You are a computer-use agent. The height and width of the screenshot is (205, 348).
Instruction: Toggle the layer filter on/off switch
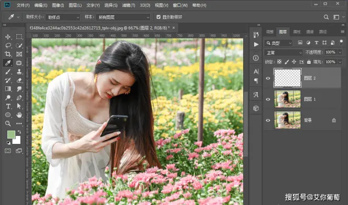[x=341, y=42]
